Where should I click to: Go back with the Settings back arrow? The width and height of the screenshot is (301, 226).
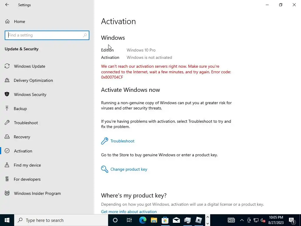7,5
